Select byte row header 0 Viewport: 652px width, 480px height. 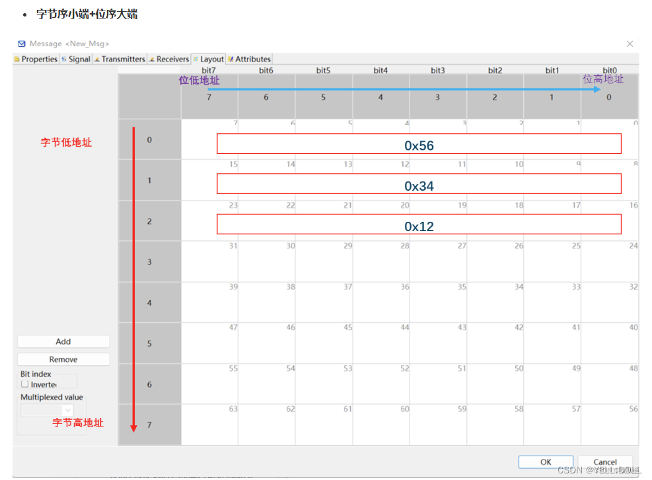tap(150, 139)
